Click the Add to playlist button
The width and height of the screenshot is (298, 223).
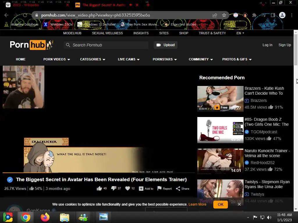[x=146, y=188]
